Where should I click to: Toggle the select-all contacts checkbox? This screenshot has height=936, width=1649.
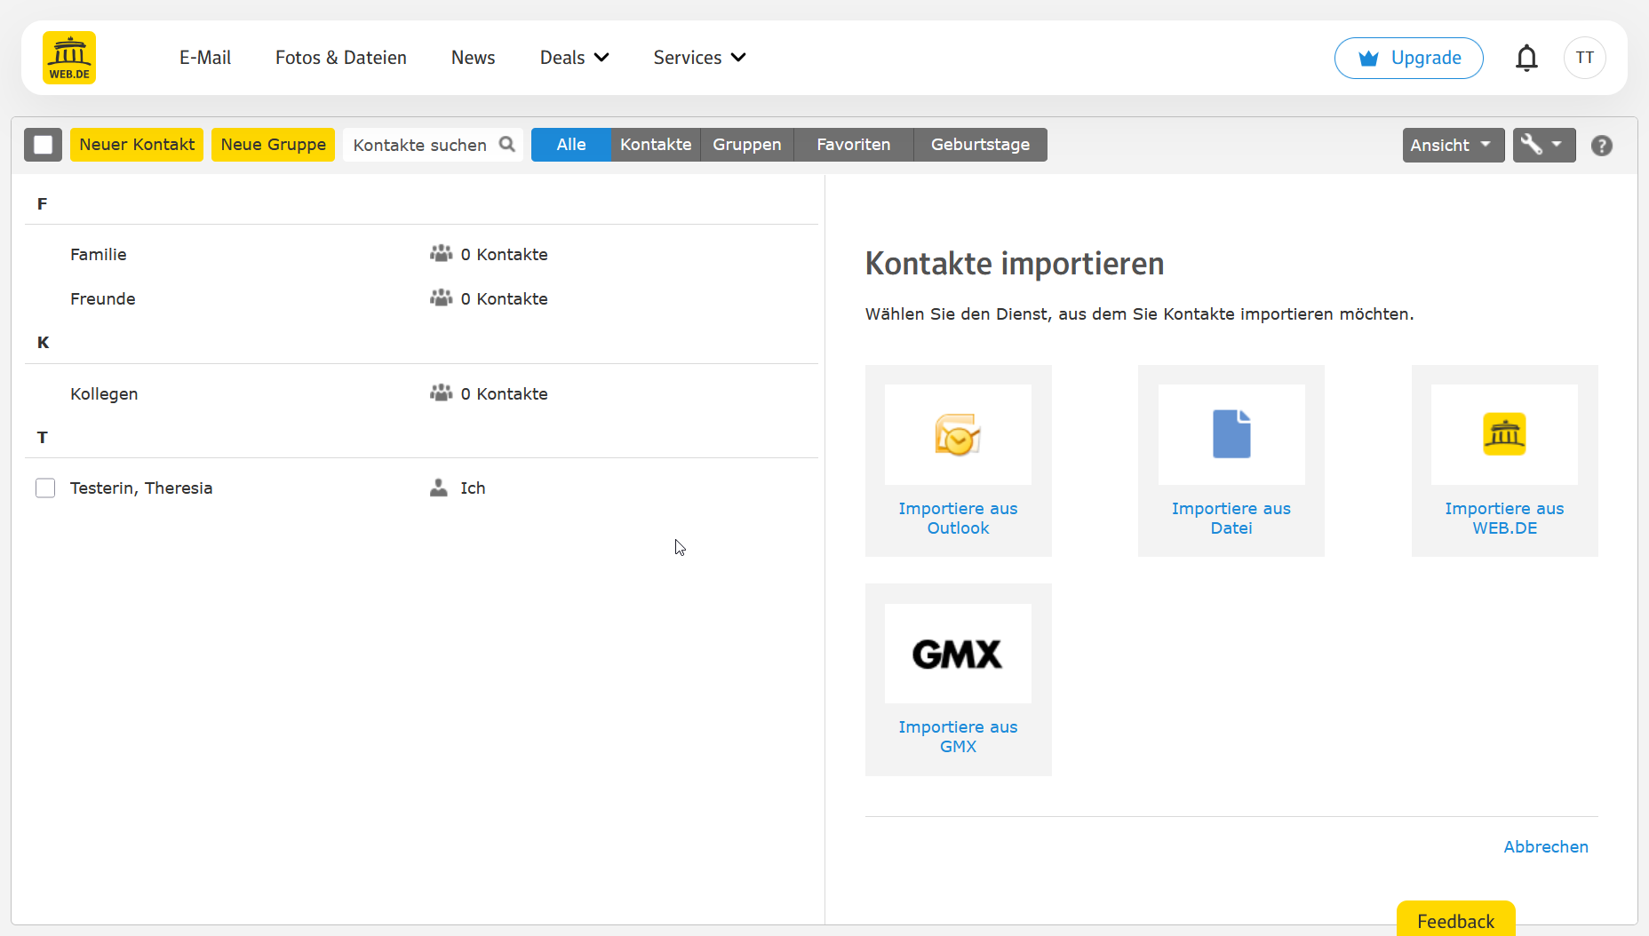[43, 145]
